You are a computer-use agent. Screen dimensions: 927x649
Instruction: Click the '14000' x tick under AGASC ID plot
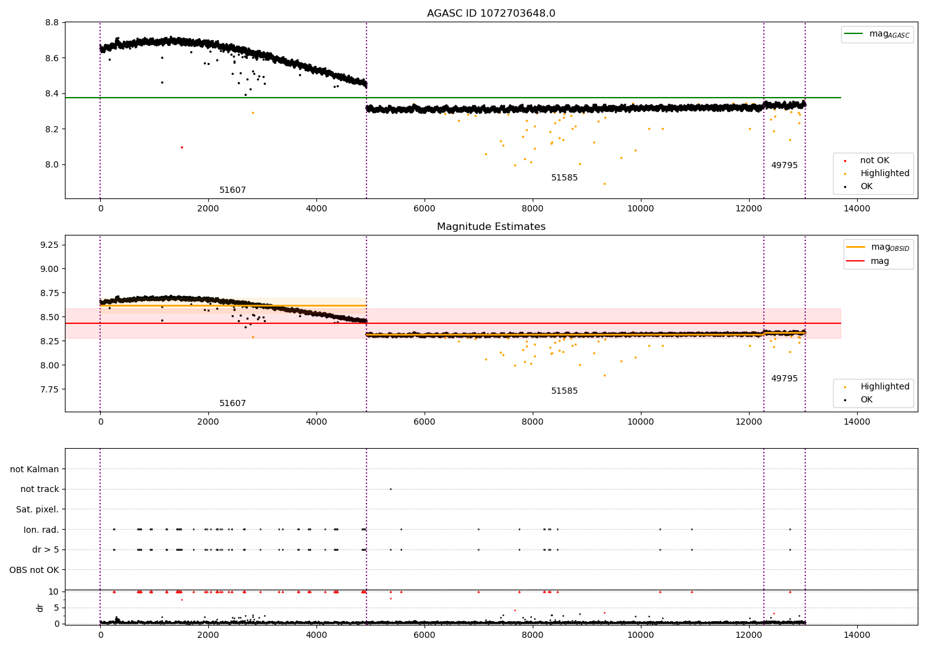[x=857, y=209]
